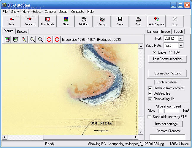Open the Thumbnails view from toolbar

pos(47,21)
